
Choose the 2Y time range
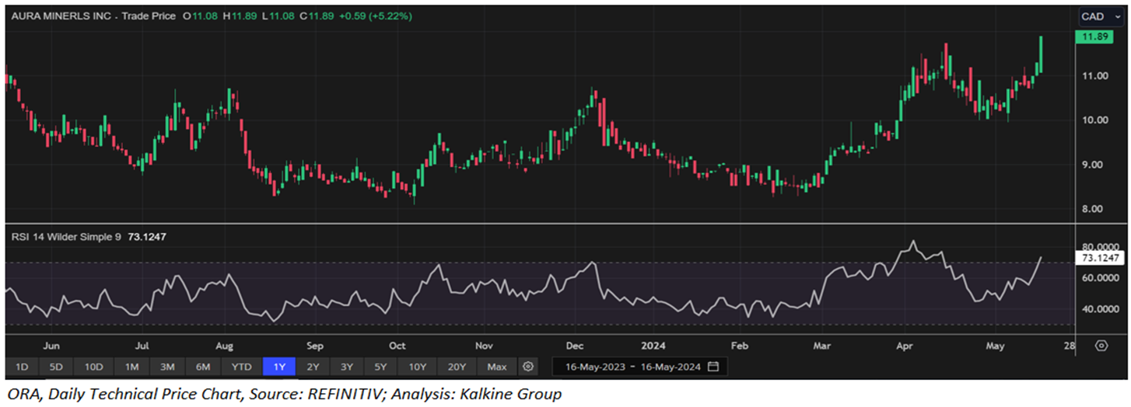[x=313, y=366]
